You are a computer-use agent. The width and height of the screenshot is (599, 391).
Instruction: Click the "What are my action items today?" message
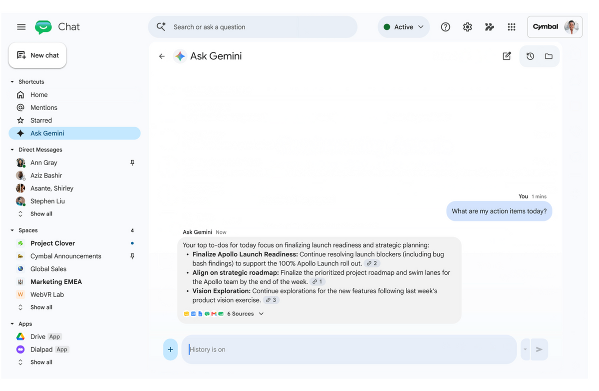pos(499,211)
